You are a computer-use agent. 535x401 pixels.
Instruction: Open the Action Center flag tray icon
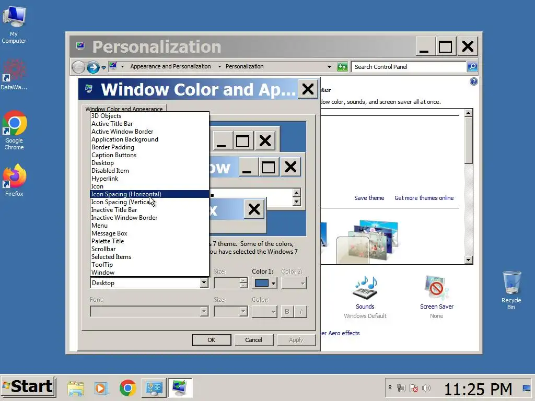414,388
